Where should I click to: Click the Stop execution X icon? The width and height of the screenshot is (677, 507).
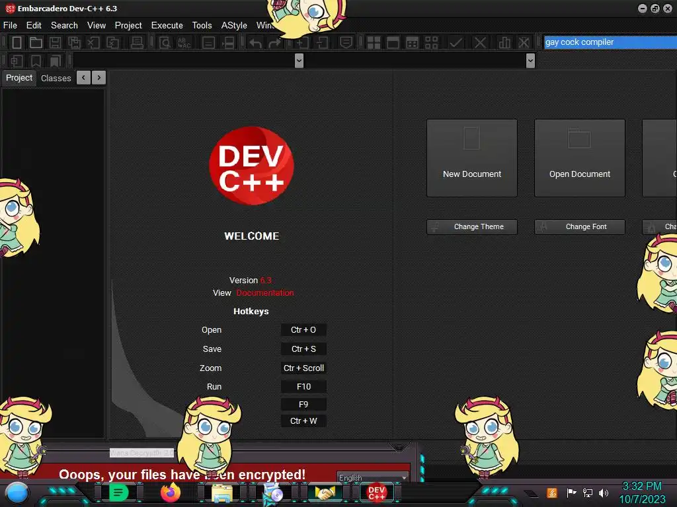[480, 42]
